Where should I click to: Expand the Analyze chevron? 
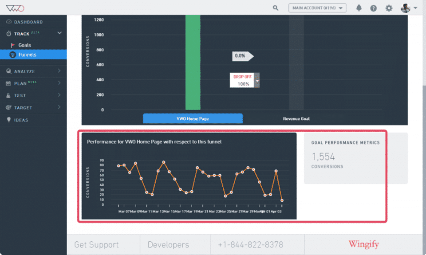click(59, 71)
